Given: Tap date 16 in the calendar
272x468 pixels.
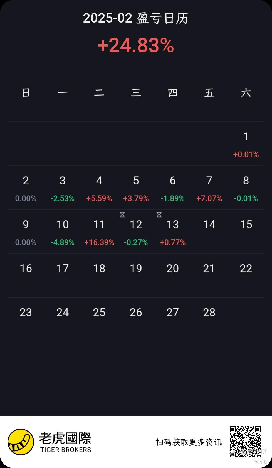Looking at the screenshot, I should click(x=26, y=269).
